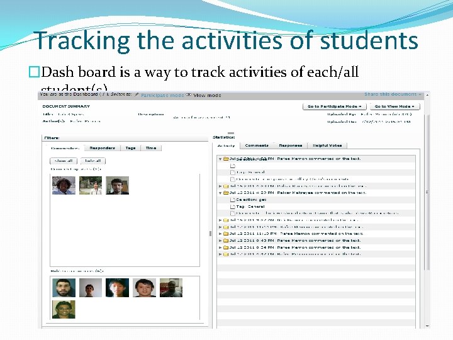The width and height of the screenshot is (453, 340).
Task: Click the pencil icon beside Participate mode
Action: point(137,95)
